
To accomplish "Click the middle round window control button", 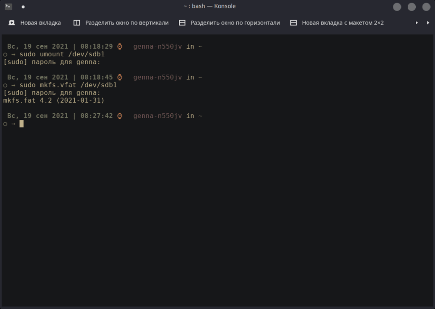I will (x=412, y=7).
